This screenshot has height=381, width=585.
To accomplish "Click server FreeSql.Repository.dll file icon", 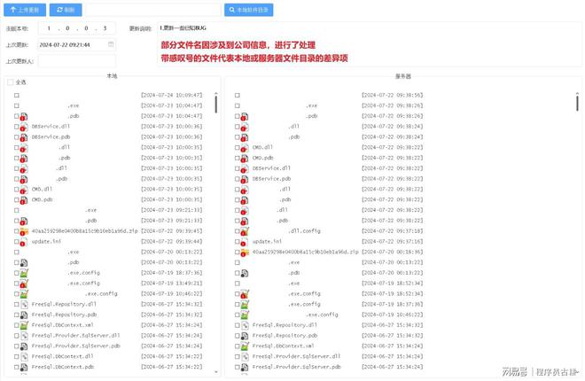I will (x=245, y=325).
